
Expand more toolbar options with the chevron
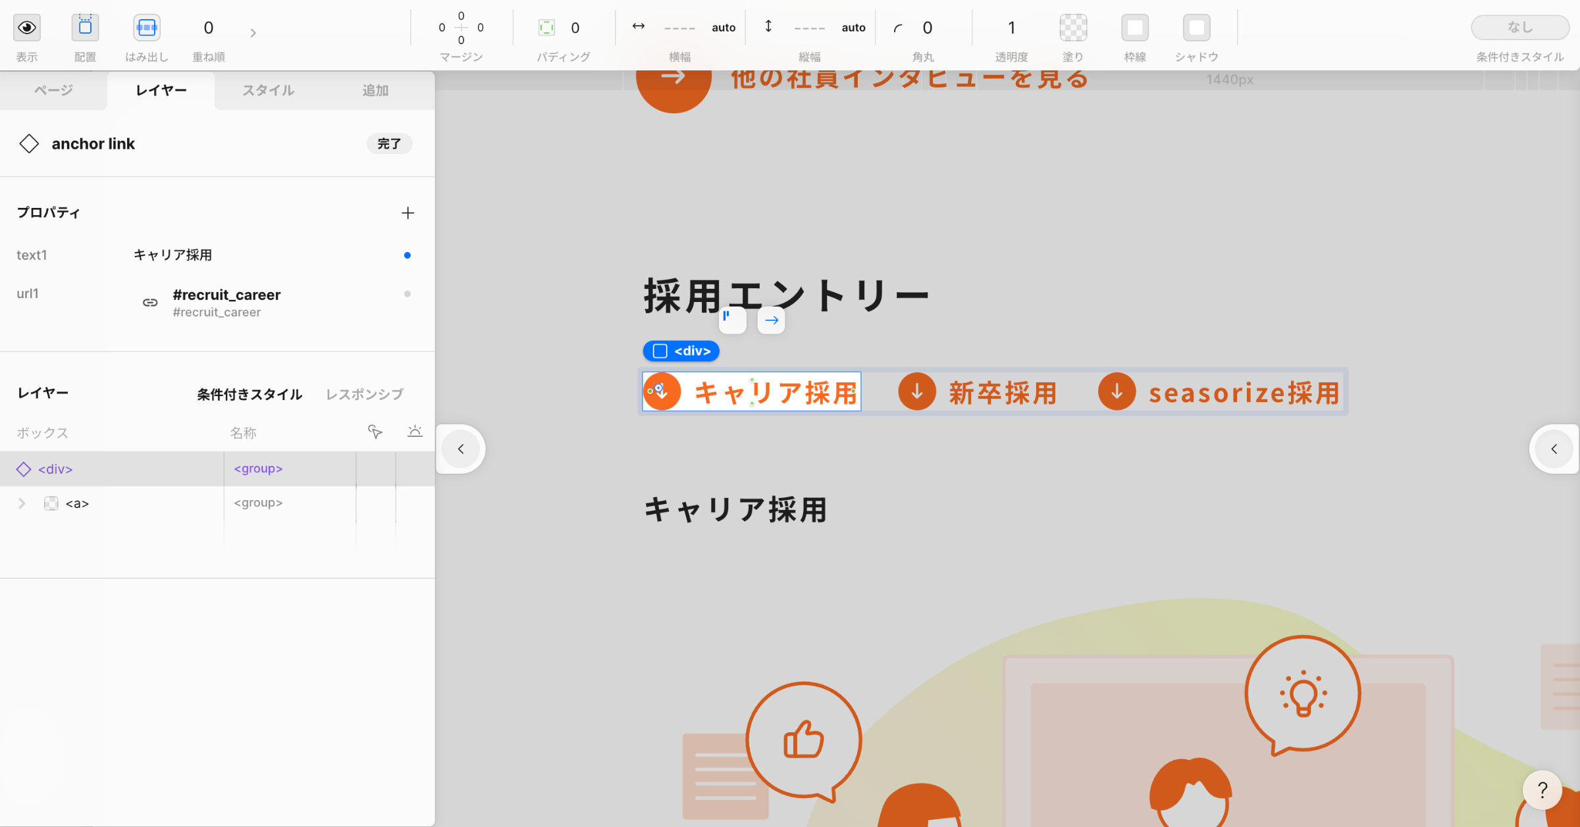pyautogui.click(x=253, y=33)
